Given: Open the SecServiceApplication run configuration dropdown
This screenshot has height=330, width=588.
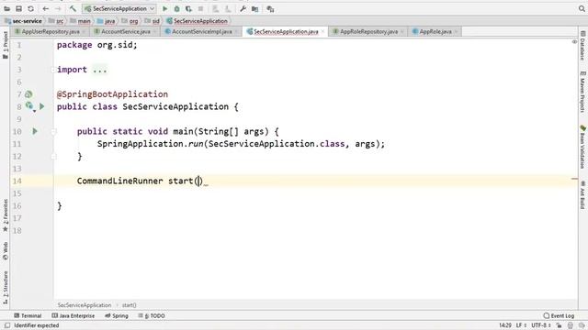Looking at the screenshot, I should pos(119,8).
